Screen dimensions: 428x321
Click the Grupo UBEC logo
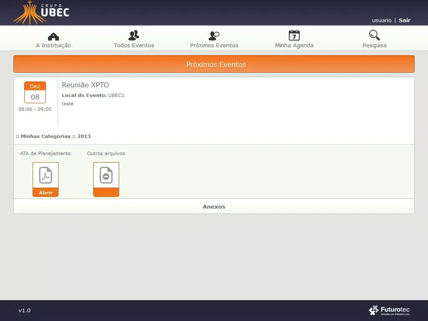tap(41, 13)
